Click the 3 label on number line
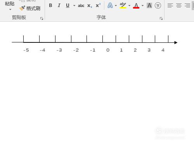 click(x=149, y=50)
